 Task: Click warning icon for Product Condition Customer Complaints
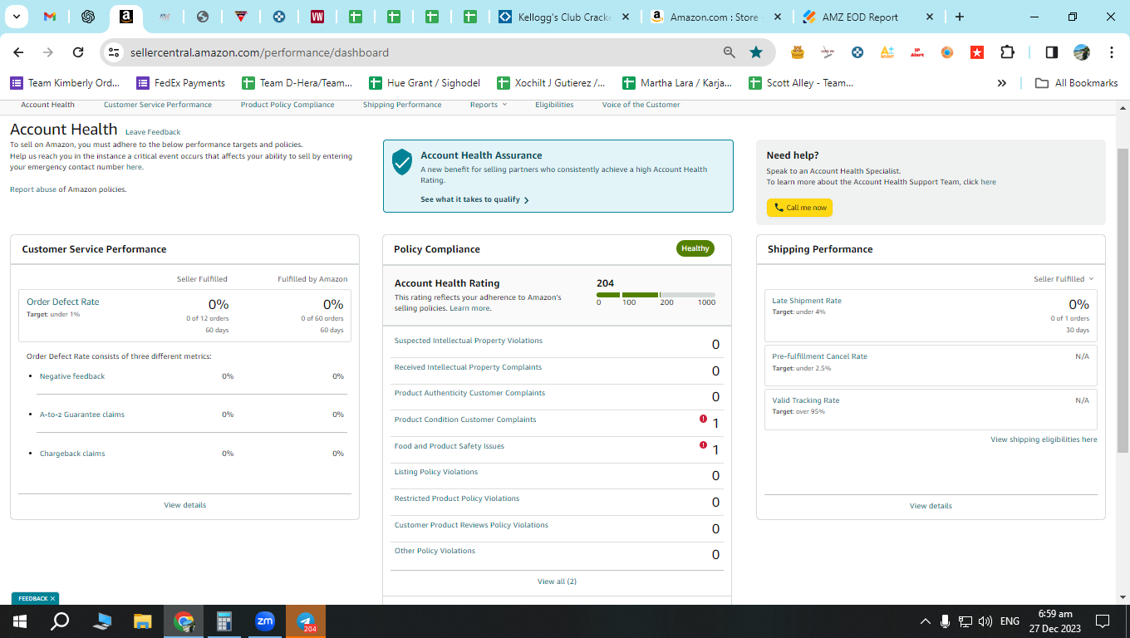[x=703, y=420]
